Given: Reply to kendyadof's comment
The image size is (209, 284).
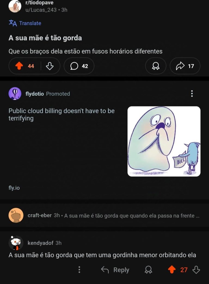Looking at the screenshot, I should [115, 270].
